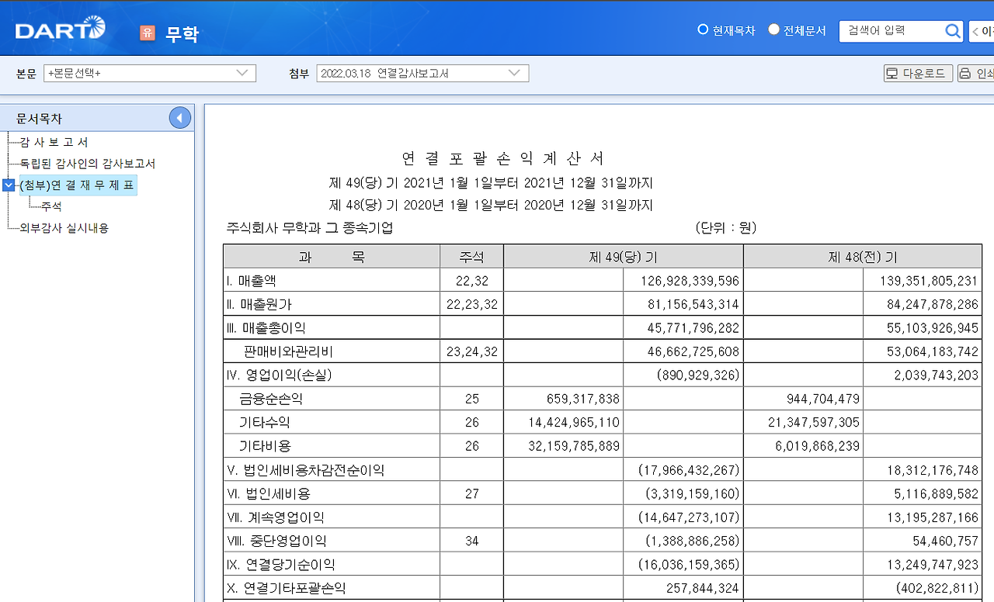This screenshot has height=602, width=994.
Task: Click the Ⅴ. 법인세비용차감전순이익 row label
Action: tap(305, 470)
